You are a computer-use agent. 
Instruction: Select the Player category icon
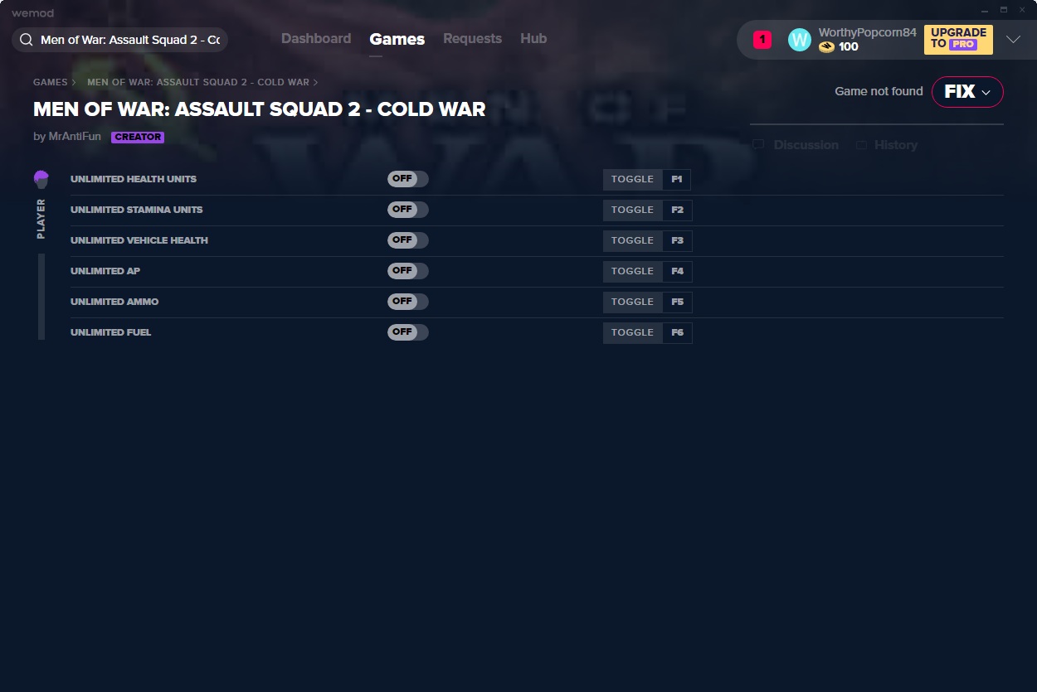point(41,179)
